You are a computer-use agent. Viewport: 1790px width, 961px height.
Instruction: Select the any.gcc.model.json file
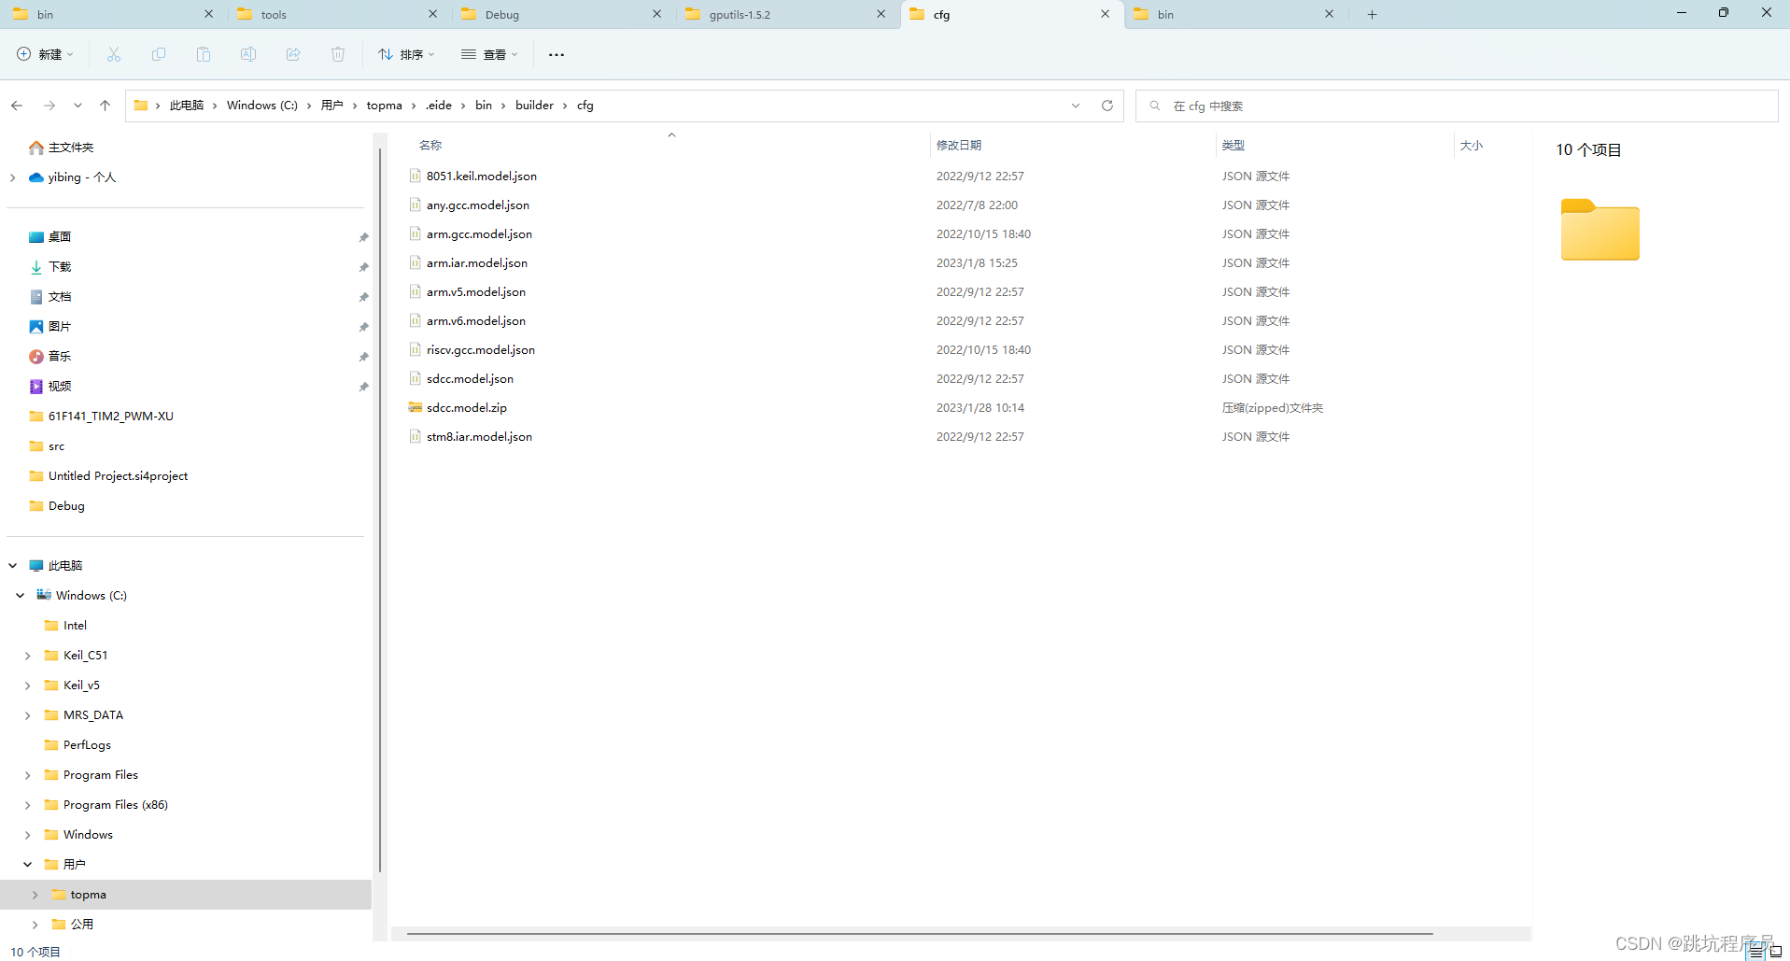(478, 205)
